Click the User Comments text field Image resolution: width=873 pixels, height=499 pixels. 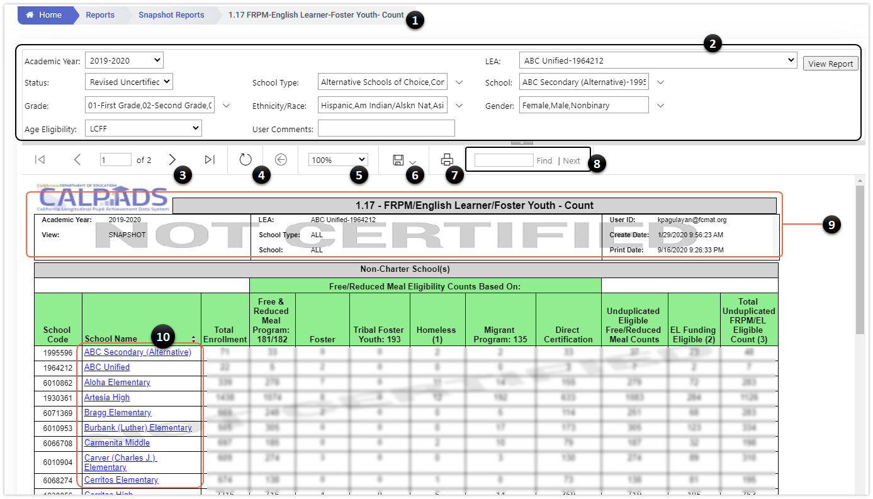[386, 128]
